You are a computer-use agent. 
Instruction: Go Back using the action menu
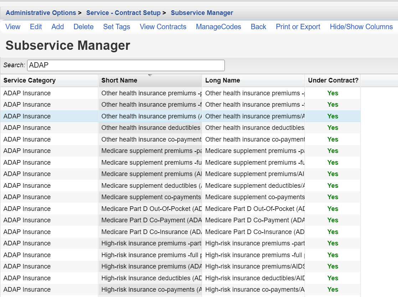tap(258, 27)
